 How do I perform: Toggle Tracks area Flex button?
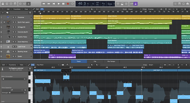pyautogui.click(x=37, y=9)
